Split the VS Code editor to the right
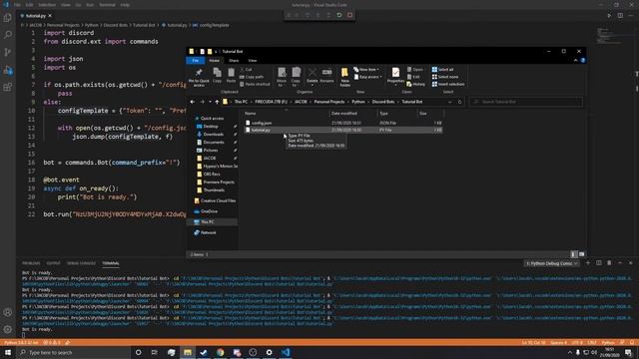This screenshot has height=359, width=639. (x=620, y=16)
